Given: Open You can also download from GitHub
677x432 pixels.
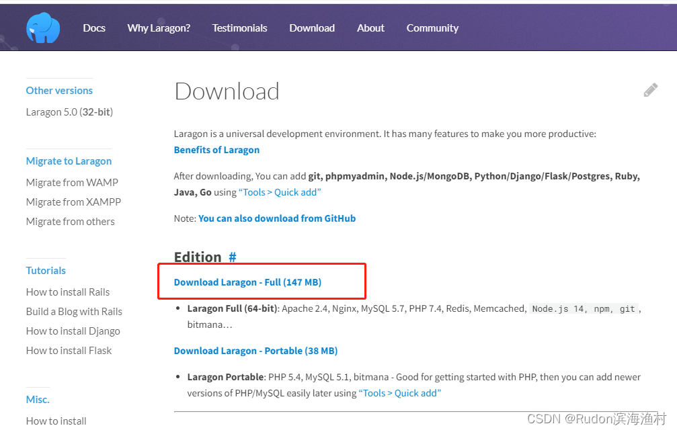Looking at the screenshot, I should [277, 219].
